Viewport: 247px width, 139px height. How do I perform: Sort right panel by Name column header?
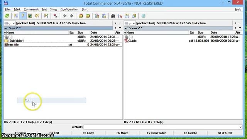156,32
